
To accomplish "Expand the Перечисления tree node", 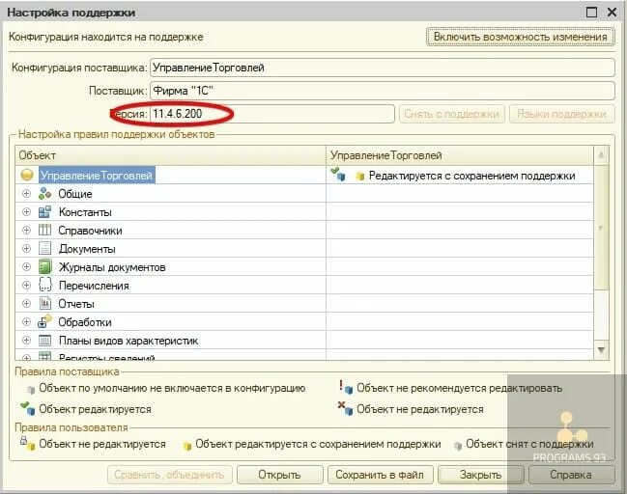I will point(26,286).
